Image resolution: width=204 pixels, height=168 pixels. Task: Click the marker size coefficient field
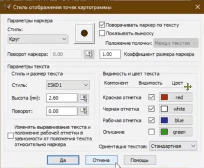(111, 54)
